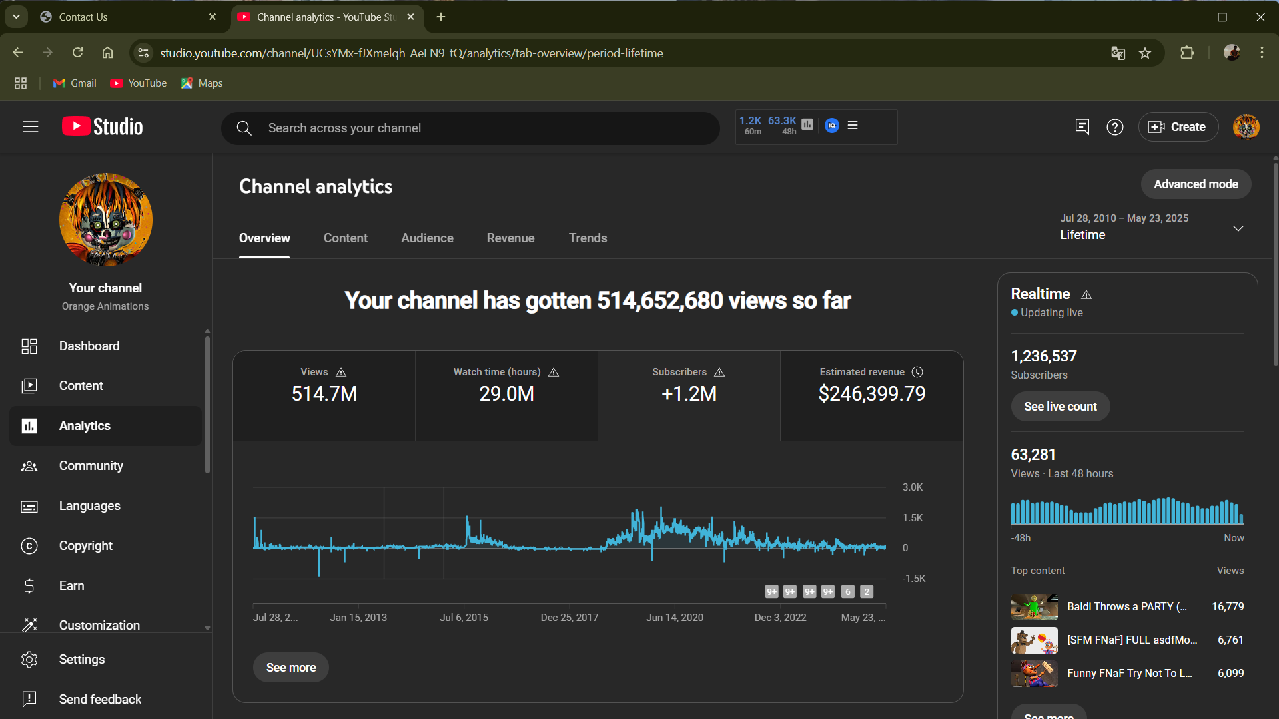Click the Subscribers warning triangle icon
The image size is (1279, 719).
[719, 372]
